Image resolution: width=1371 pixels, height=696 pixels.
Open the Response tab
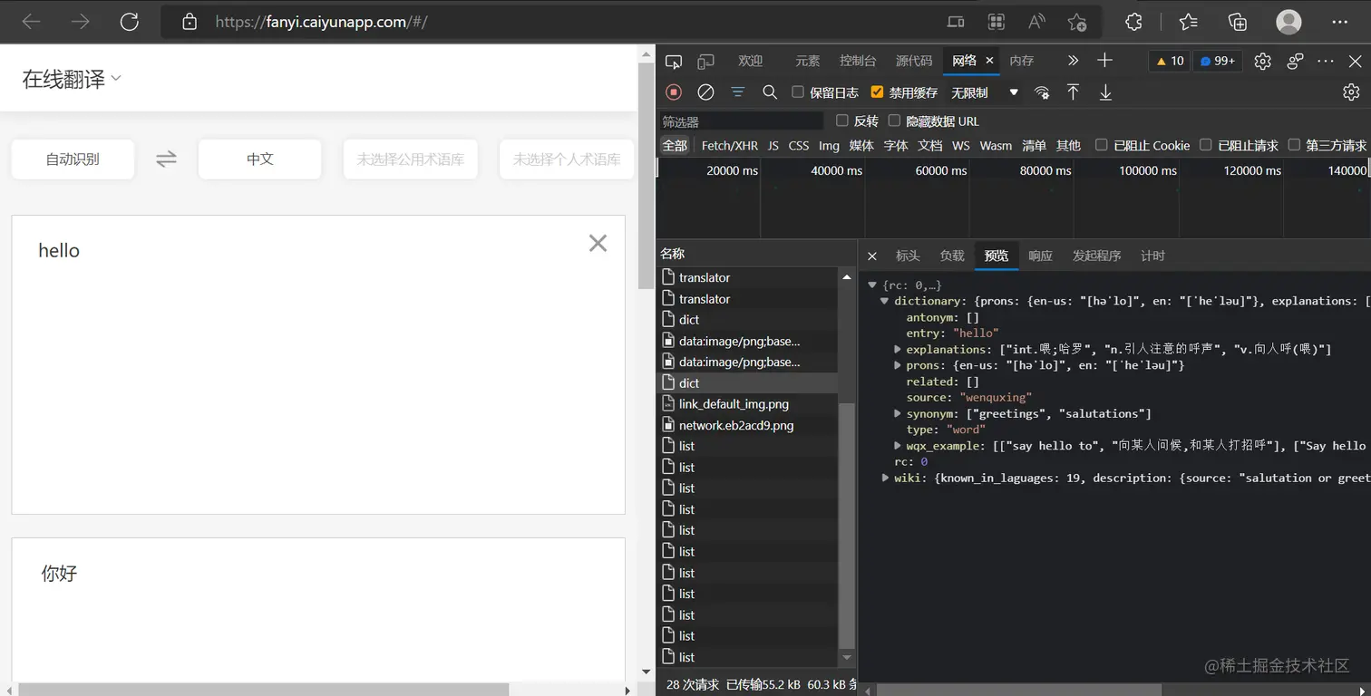pos(1040,256)
